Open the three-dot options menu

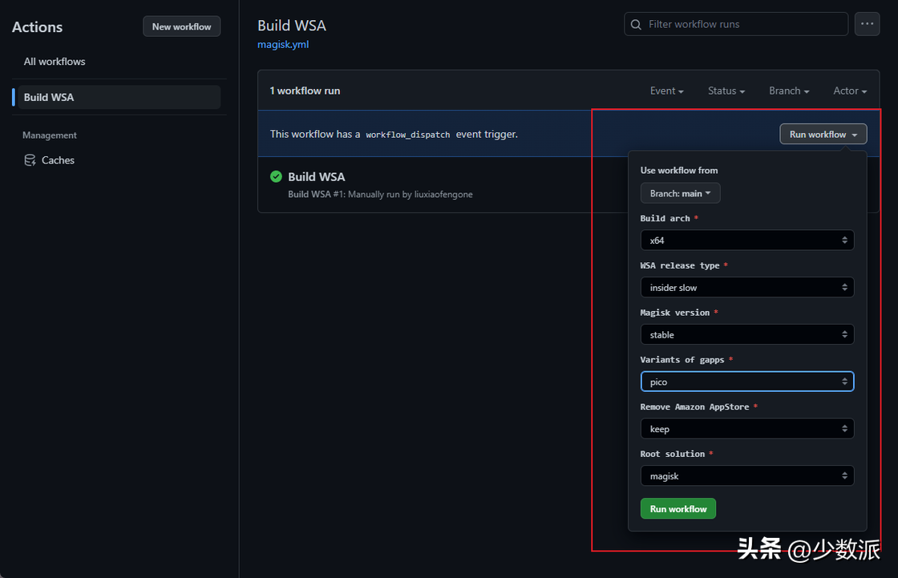coord(867,24)
